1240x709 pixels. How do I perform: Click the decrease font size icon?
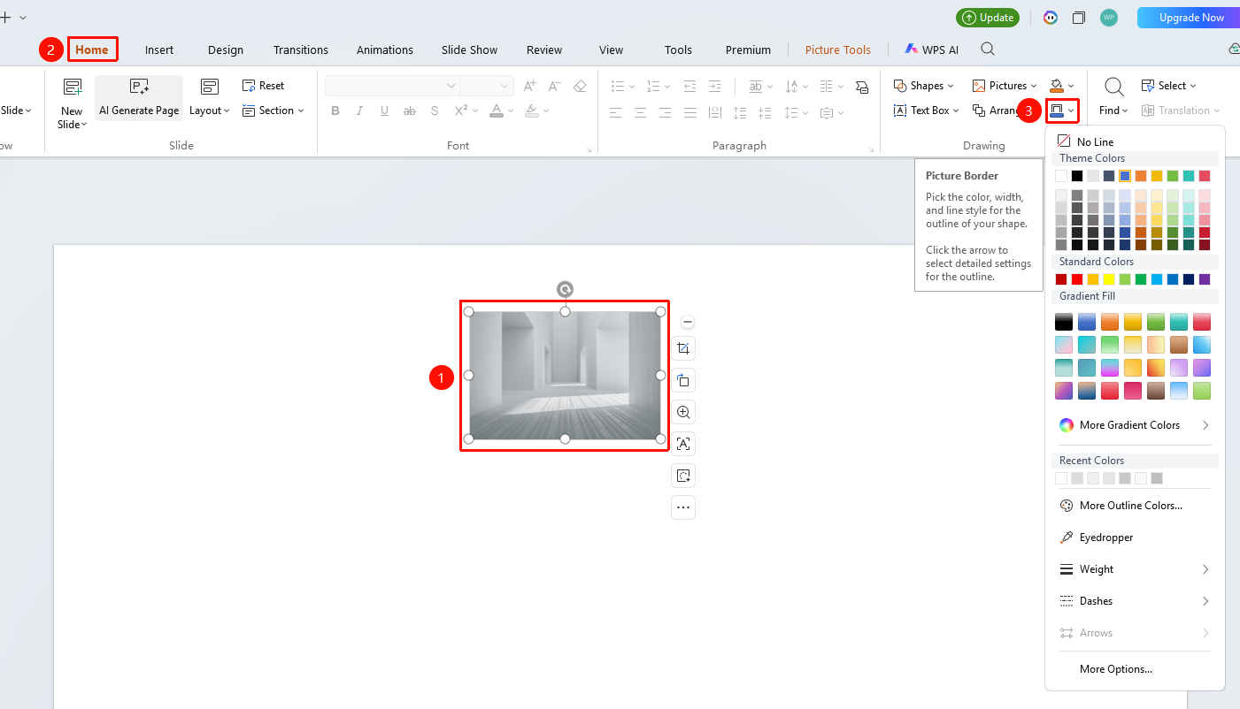[x=555, y=86]
